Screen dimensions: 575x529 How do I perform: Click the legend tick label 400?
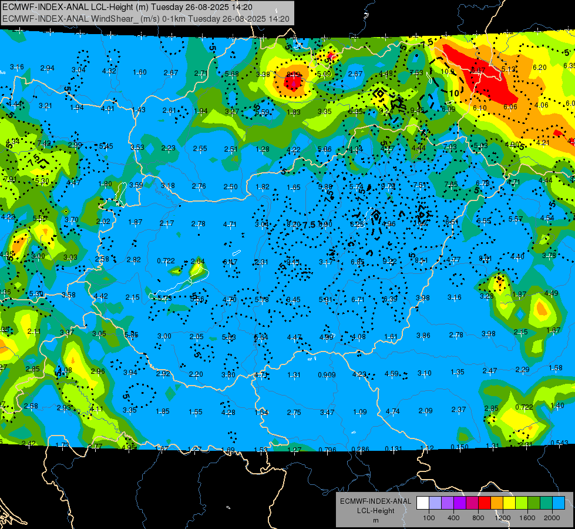pos(453,518)
